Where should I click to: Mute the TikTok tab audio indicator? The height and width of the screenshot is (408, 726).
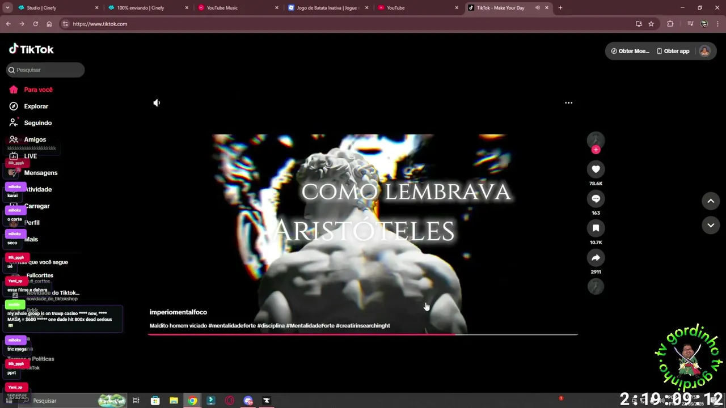(537, 8)
